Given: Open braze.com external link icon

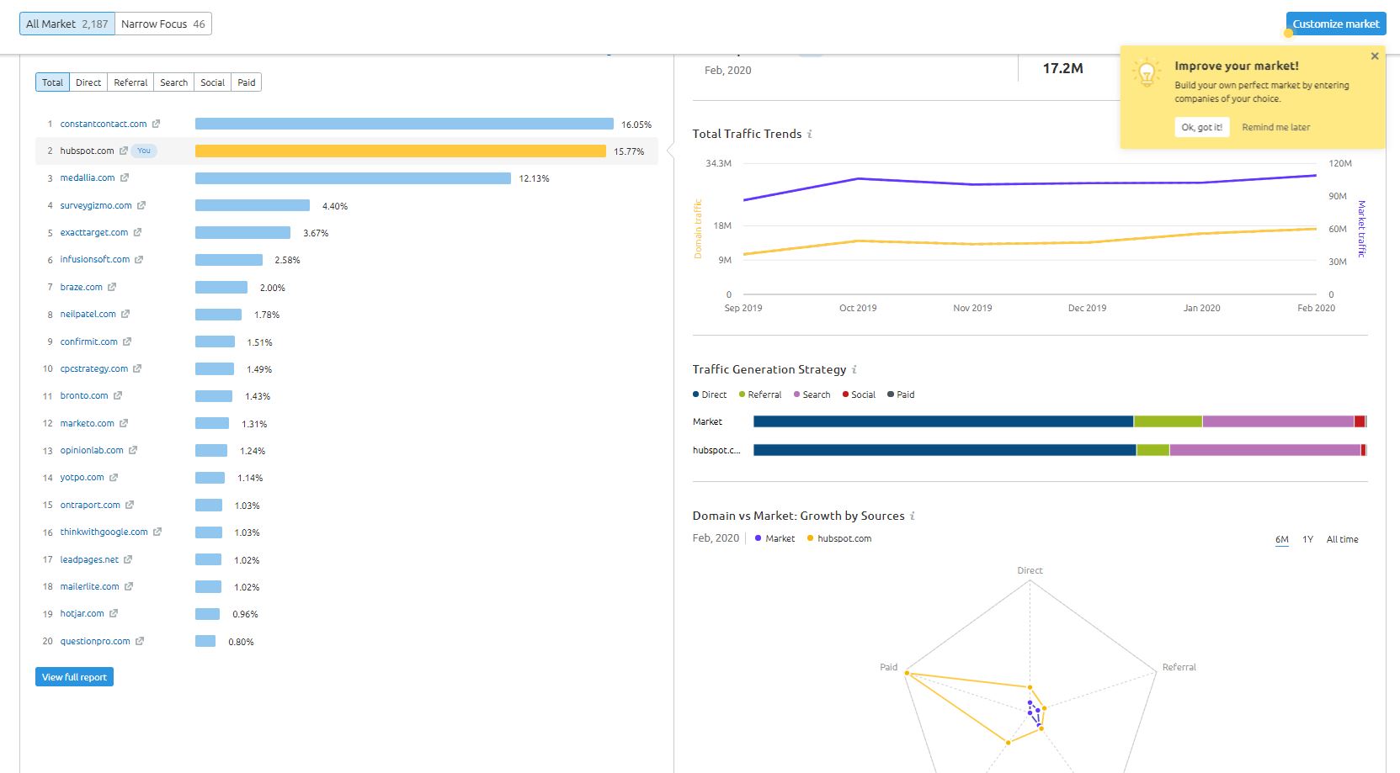Looking at the screenshot, I should click(x=112, y=287).
